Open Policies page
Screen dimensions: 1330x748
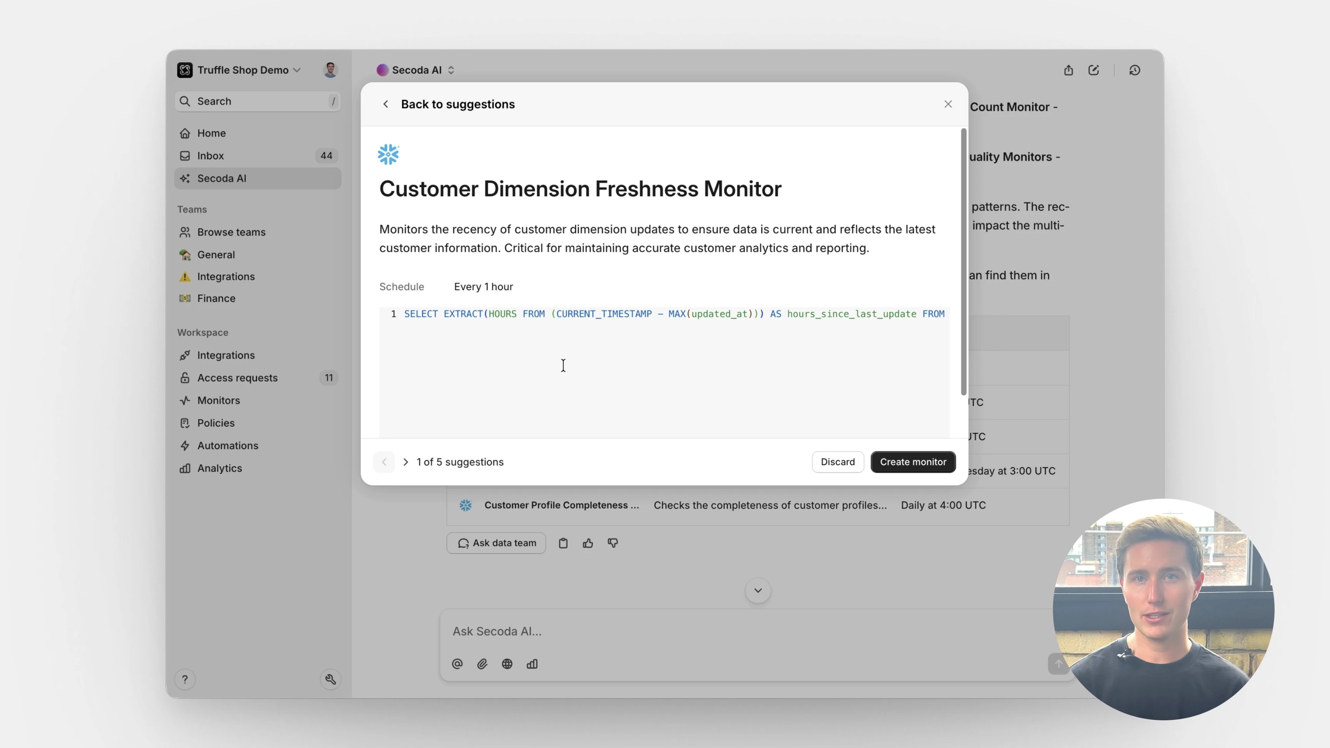pyautogui.click(x=257, y=423)
